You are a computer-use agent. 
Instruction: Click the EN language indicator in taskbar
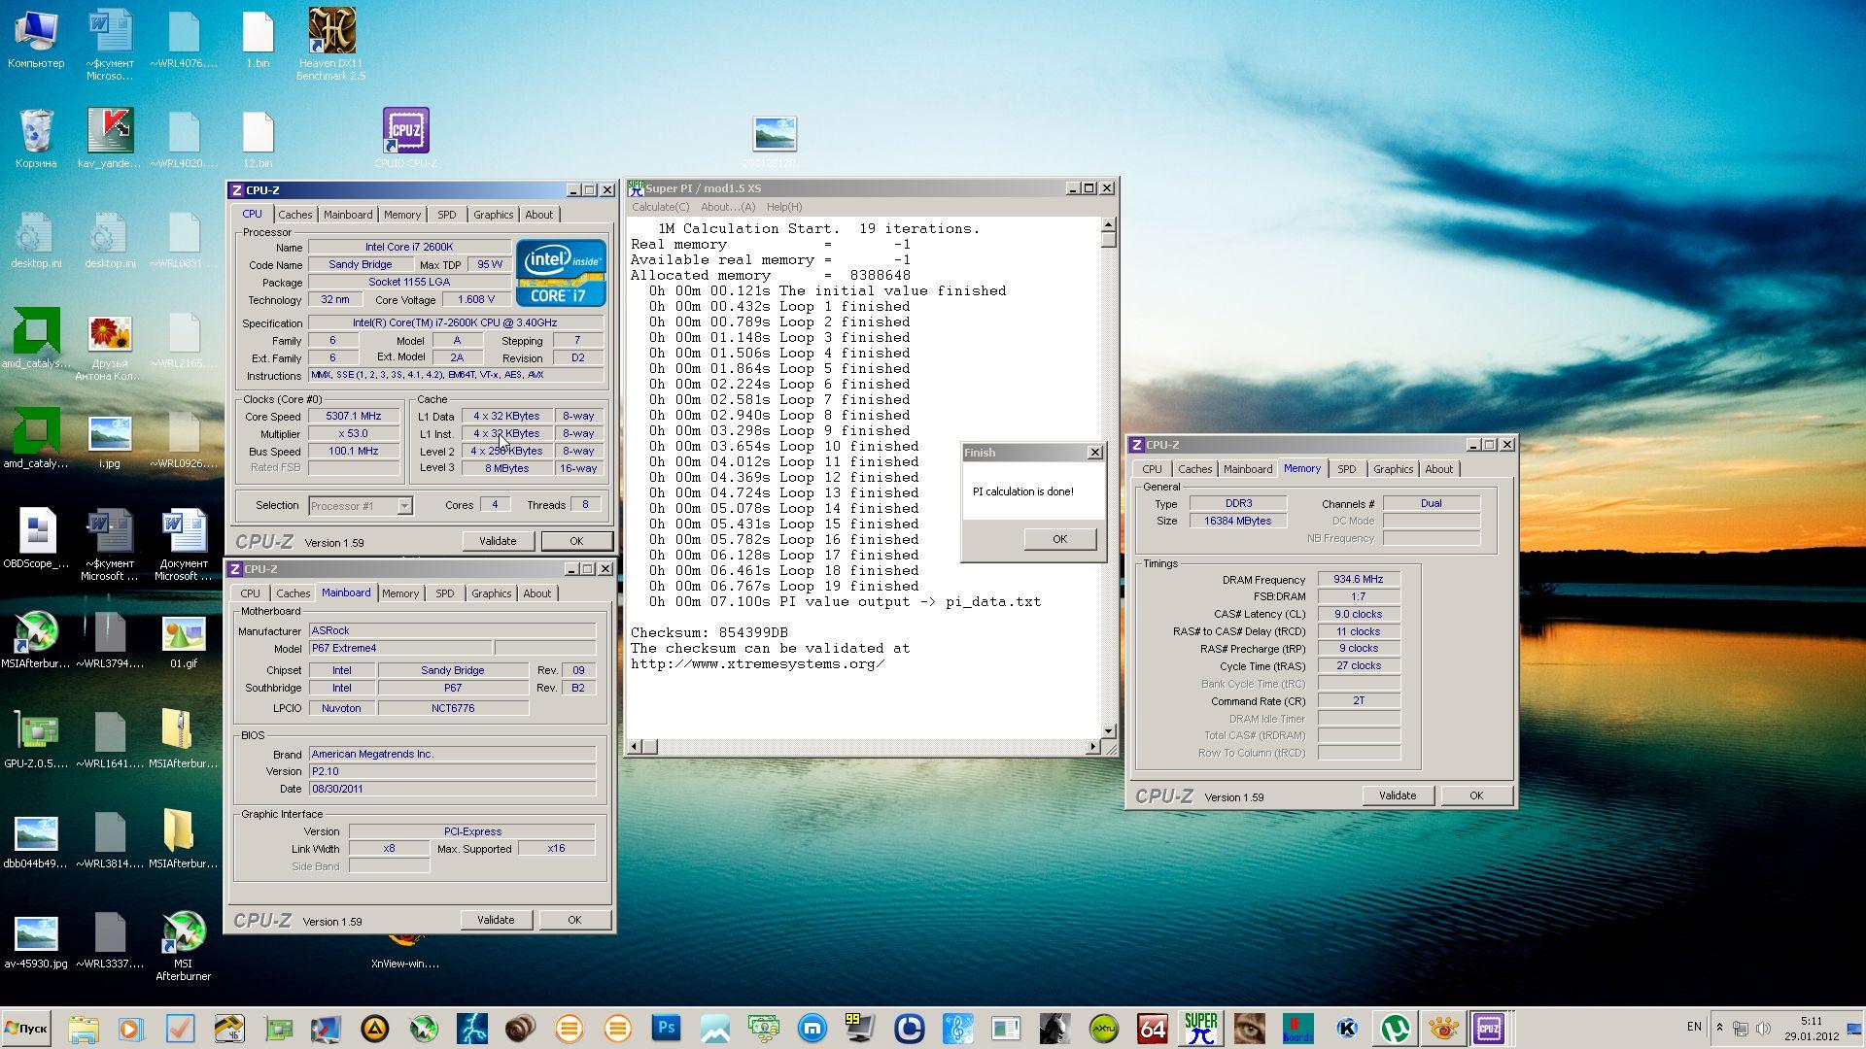point(1694,1028)
